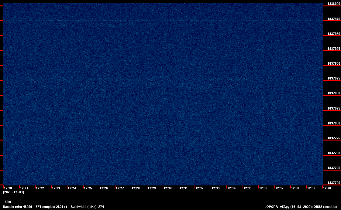Click the 12:28 time label
Image resolution: width=341 pixels, height=210 pixels.
point(136,188)
